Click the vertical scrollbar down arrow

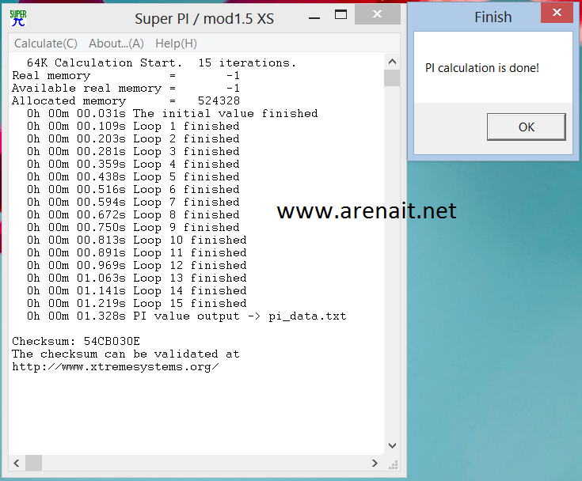[x=392, y=445]
